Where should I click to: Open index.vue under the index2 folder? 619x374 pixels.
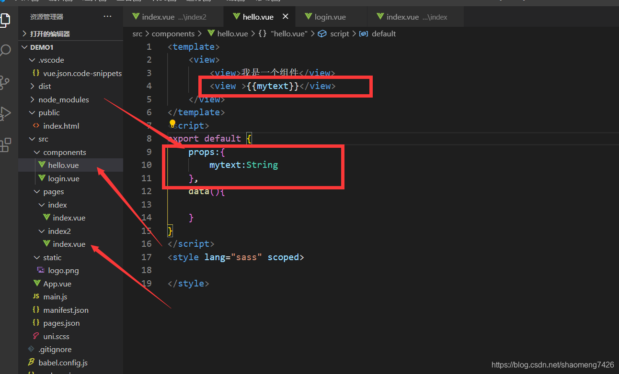pos(70,244)
